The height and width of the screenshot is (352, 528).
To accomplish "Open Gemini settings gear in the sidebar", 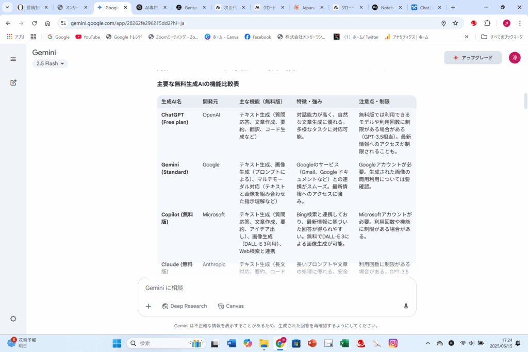I will pyautogui.click(x=13, y=319).
